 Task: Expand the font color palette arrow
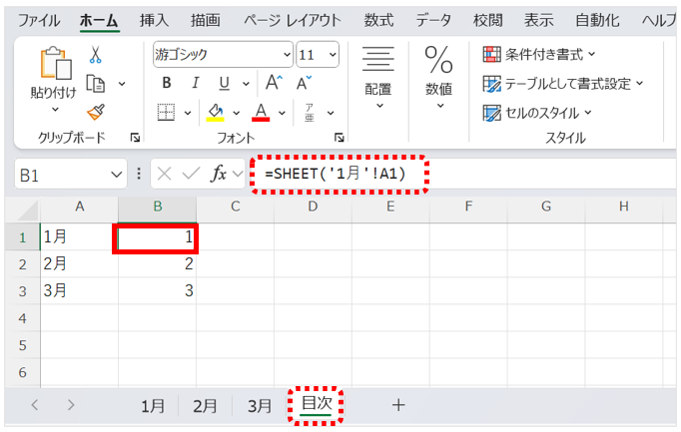[282, 113]
